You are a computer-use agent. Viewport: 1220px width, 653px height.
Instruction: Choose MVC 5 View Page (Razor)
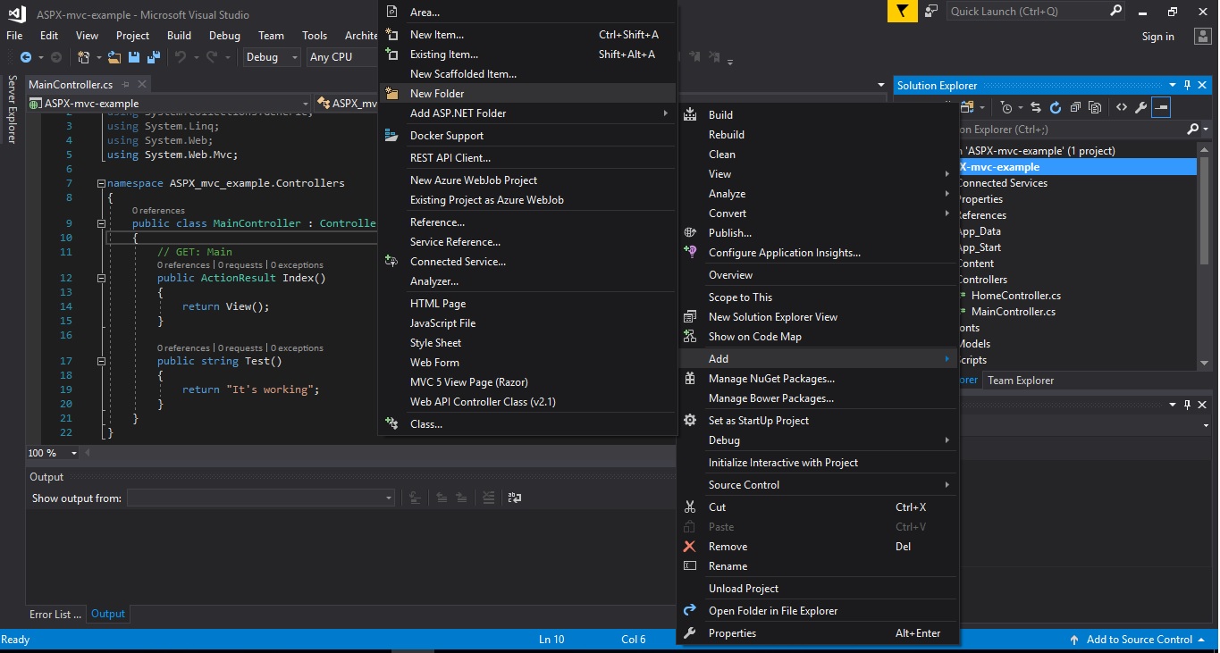[x=527, y=382]
